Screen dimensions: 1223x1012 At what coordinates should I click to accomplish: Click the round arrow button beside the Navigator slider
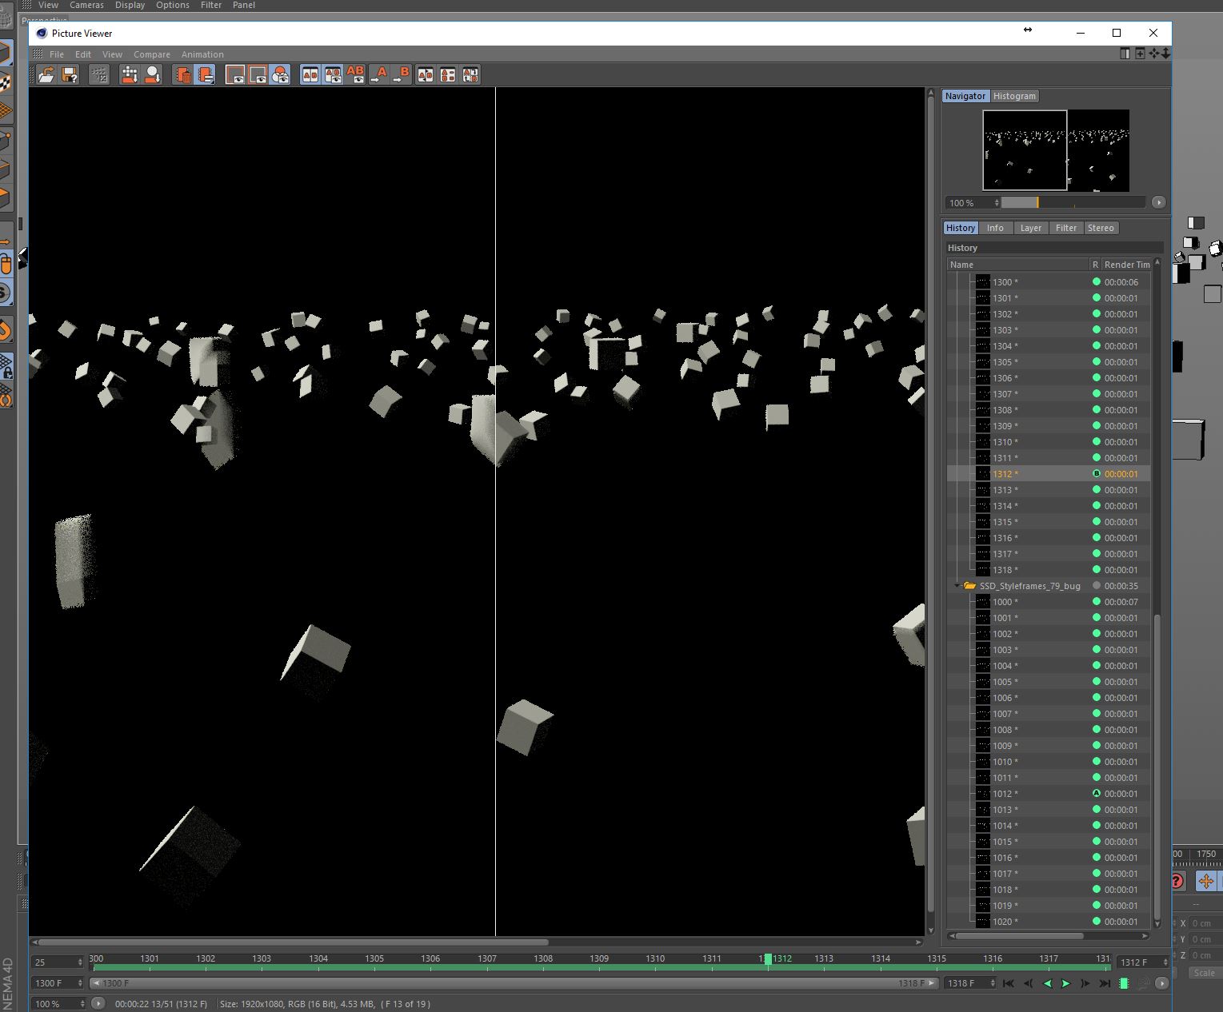(x=1158, y=203)
